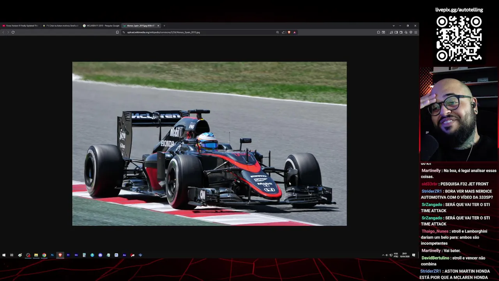Open Google Chrome from the taskbar
Viewport: 499px width, 281px height.
pyautogui.click(x=44, y=255)
